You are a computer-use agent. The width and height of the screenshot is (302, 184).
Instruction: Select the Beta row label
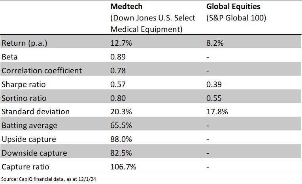(11, 57)
